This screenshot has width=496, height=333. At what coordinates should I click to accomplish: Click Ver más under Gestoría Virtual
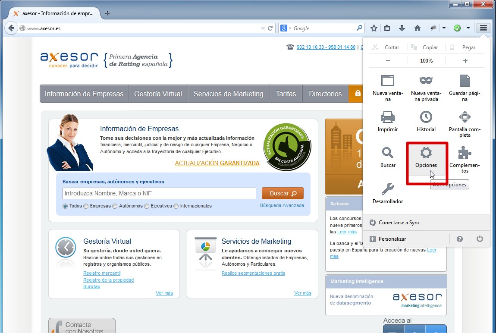(x=164, y=293)
